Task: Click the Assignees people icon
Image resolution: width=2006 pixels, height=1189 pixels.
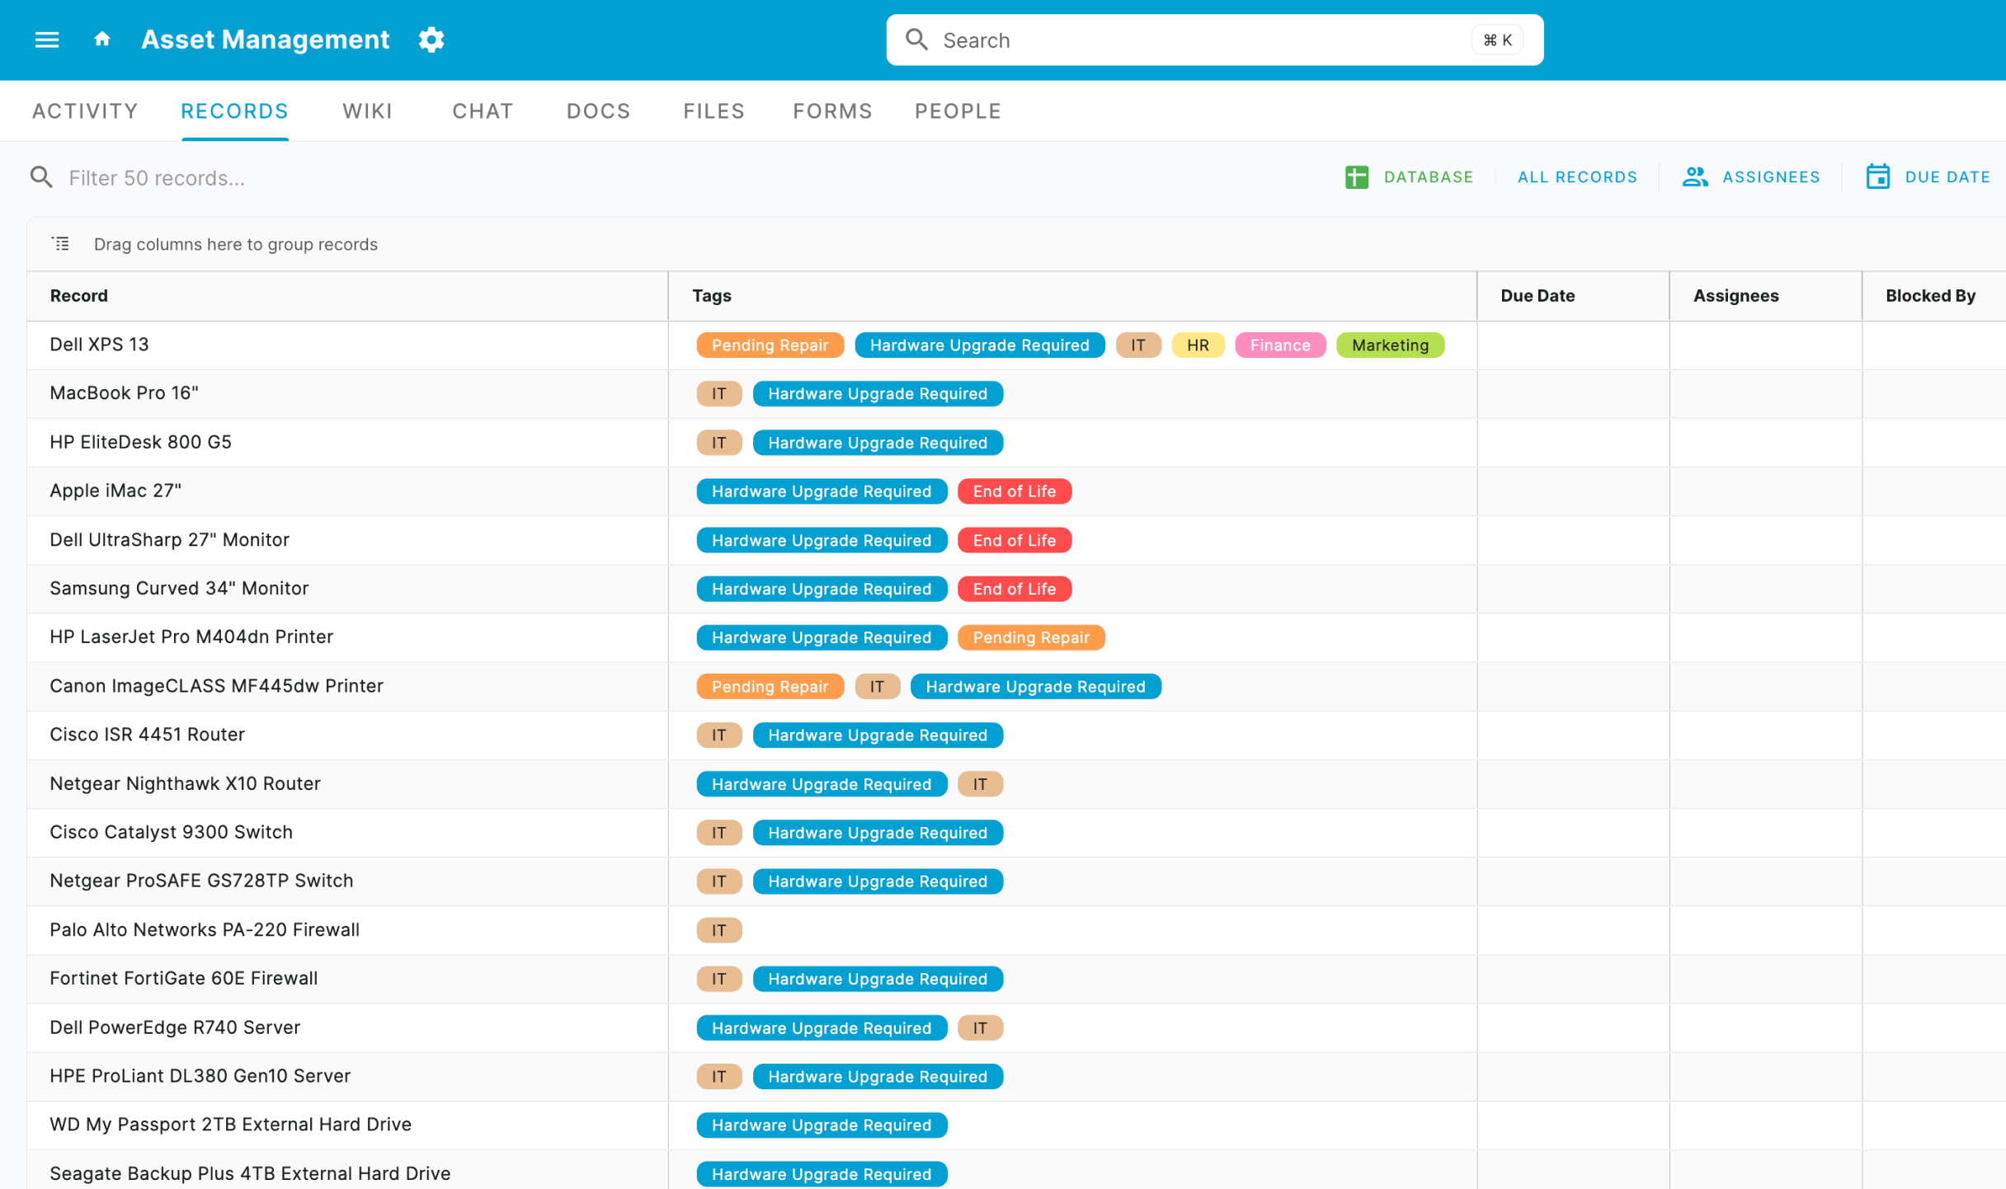Action: (1695, 176)
